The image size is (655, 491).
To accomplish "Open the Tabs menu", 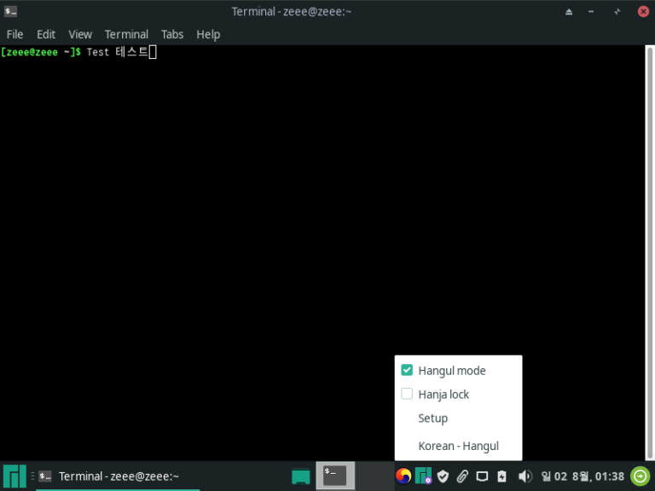I will point(172,34).
